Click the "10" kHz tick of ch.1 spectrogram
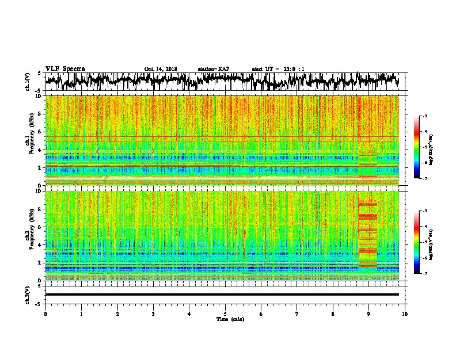The image size is (456, 352). point(39,96)
